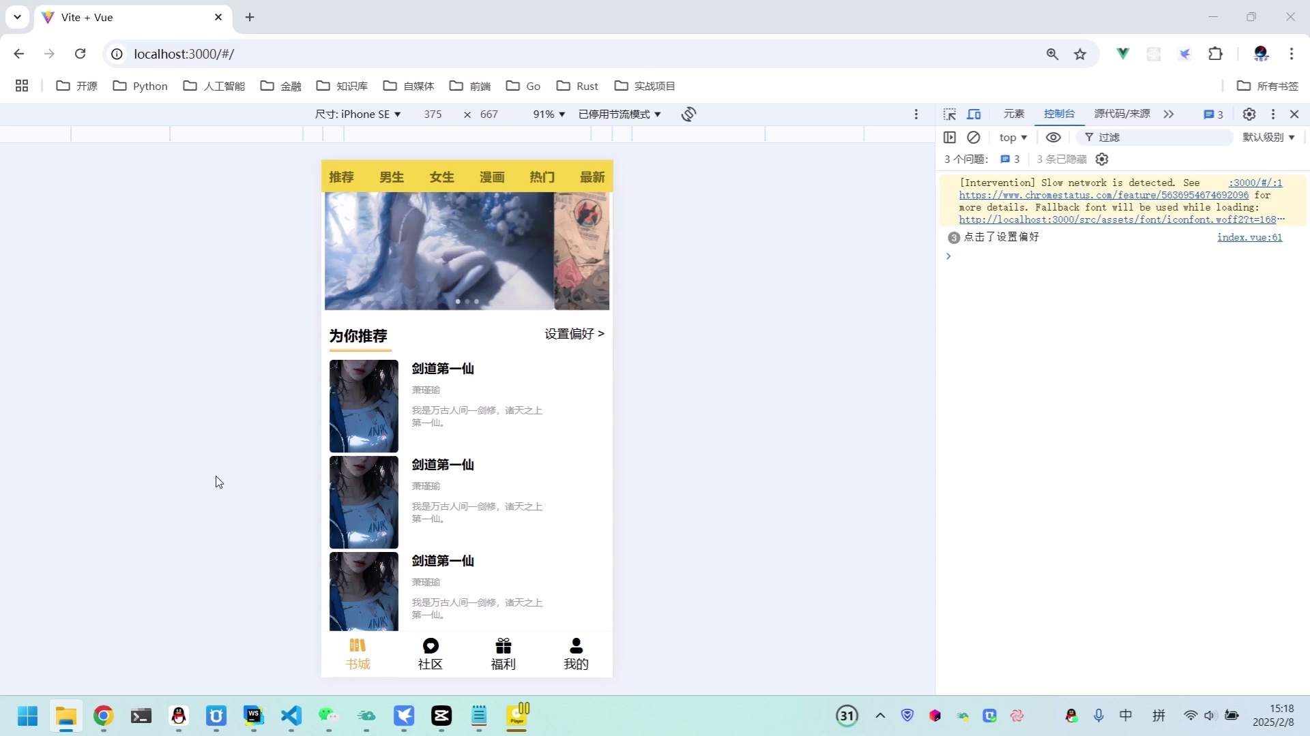Image resolution: width=1310 pixels, height=736 pixels.
Task: Open the iPhone SE device dropdown
Action: click(358, 114)
